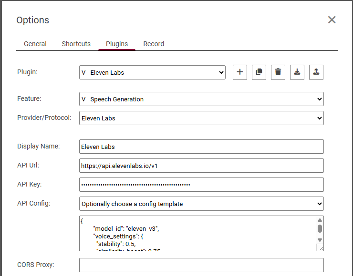The height and width of the screenshot is (276, 353).
Task: Click the config textarea scroll up arrow
Action: pyautogui.click(x=320, y=220)
